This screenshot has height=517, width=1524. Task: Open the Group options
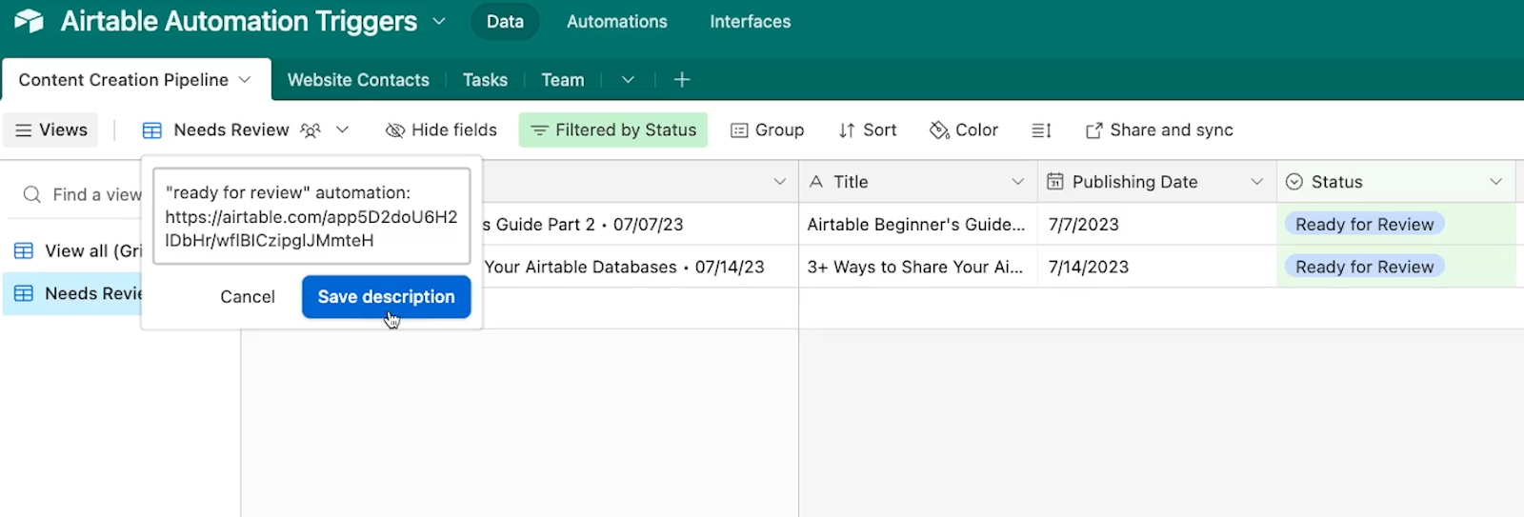click(767, 130)
